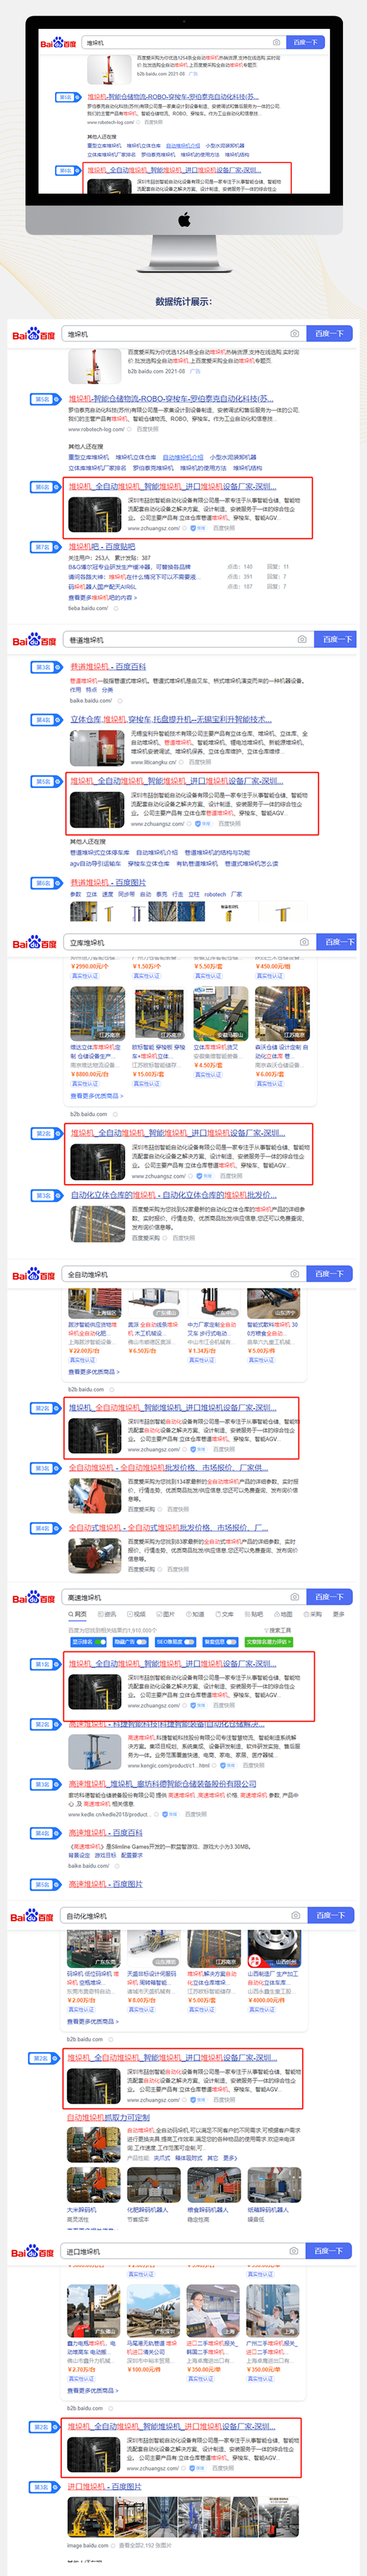Click related search 有轨巷道堆垛机
Screen dimensions: 367x2576
coord(196,864)
